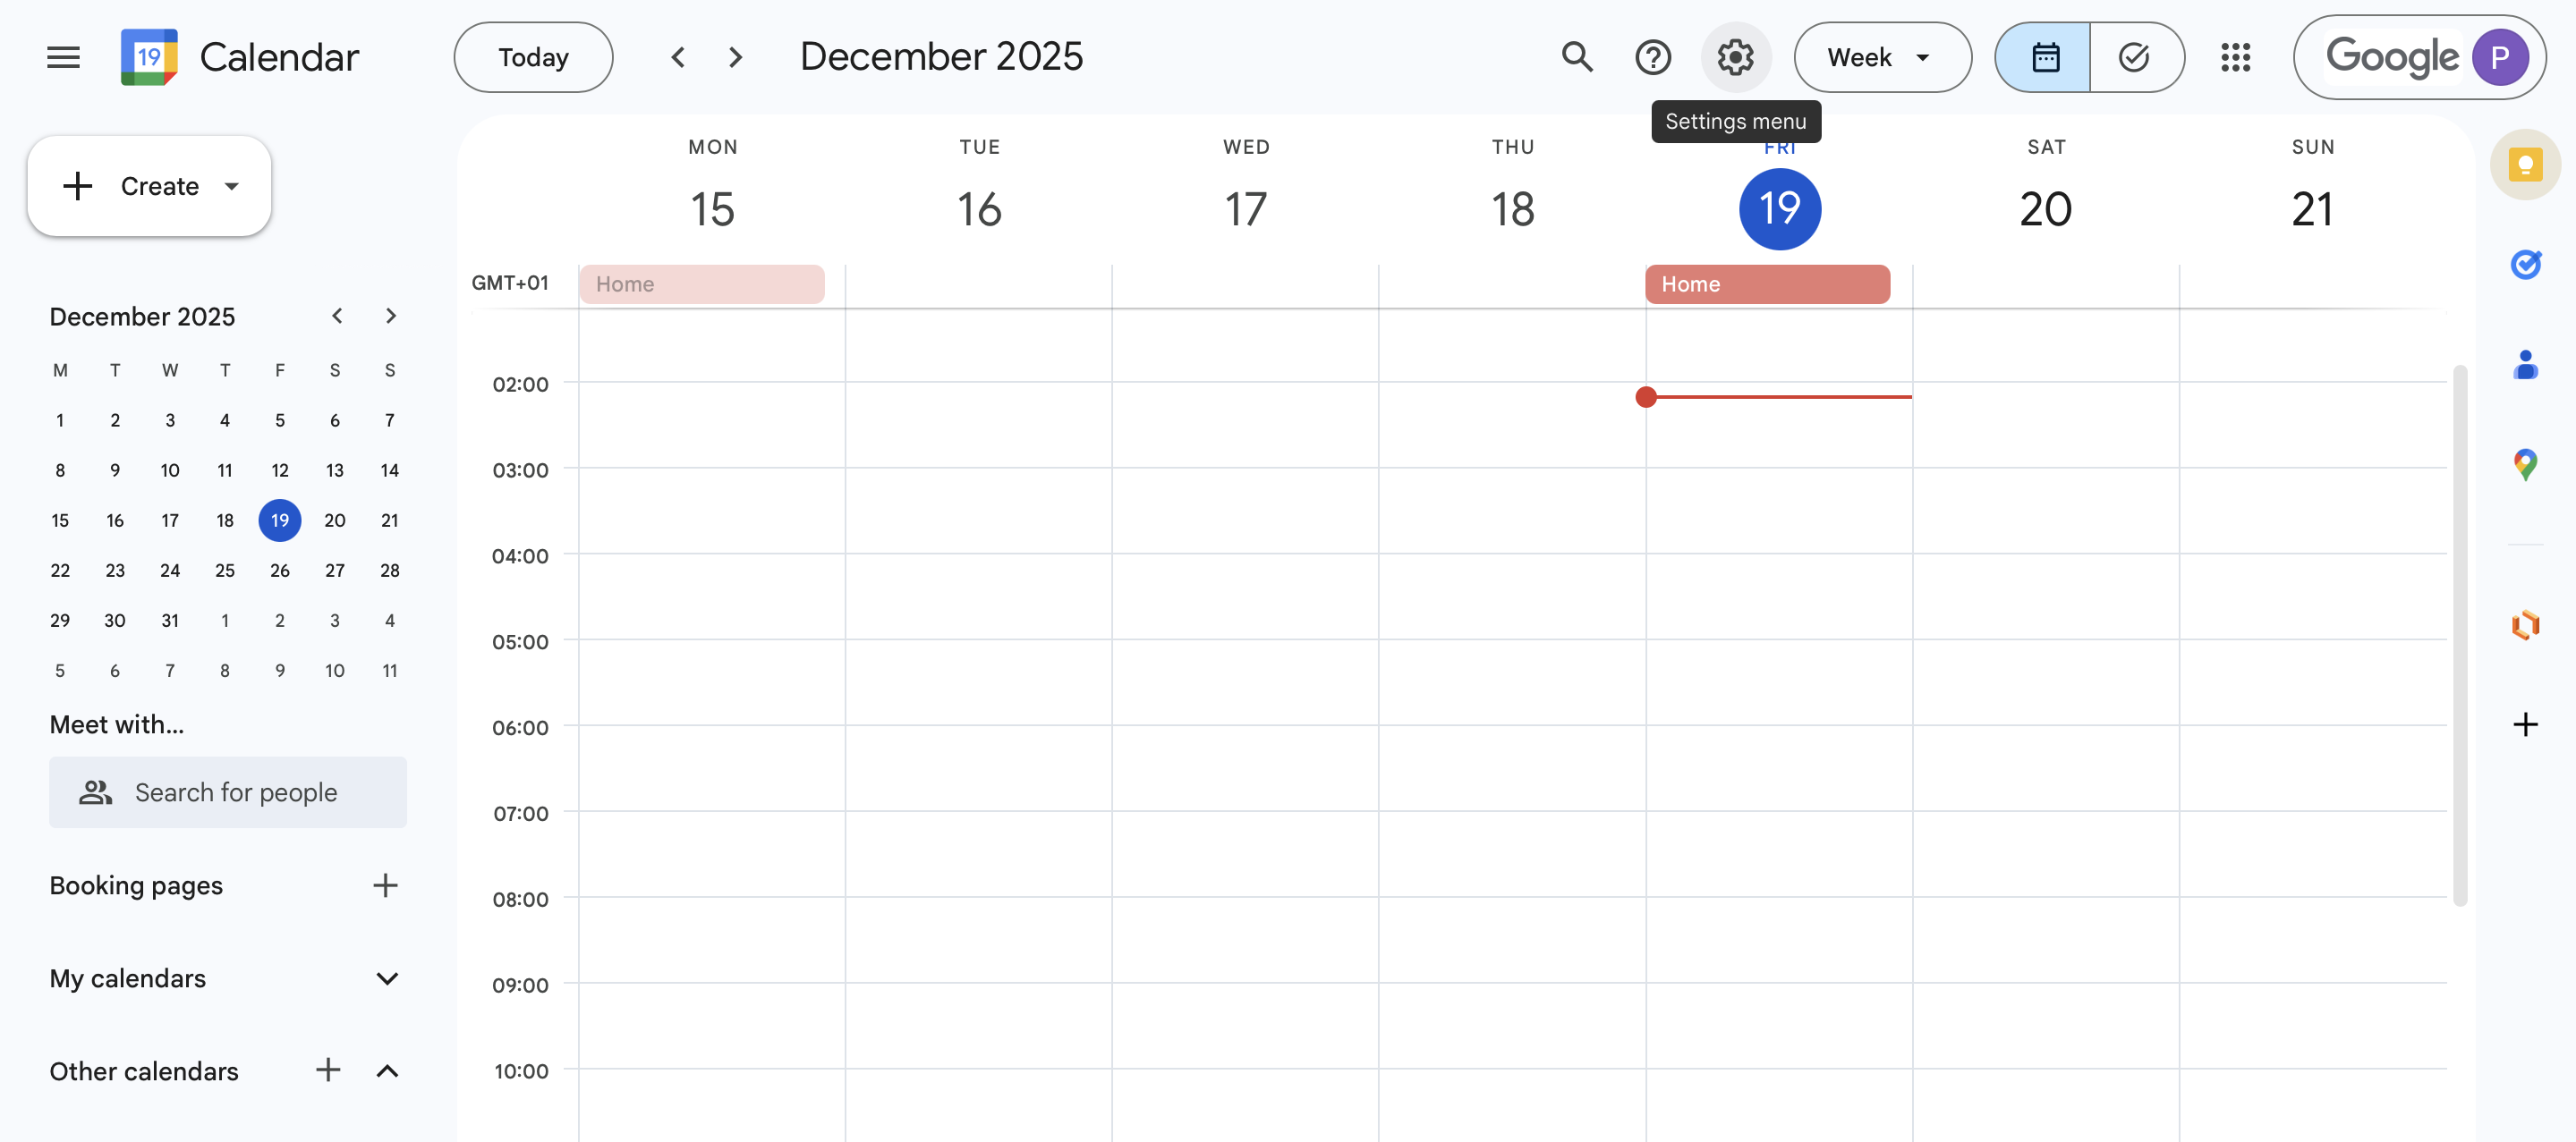Navigate to next week with forward arrow
This screenshot has height=1142, width=2576.
click(735, 57)
